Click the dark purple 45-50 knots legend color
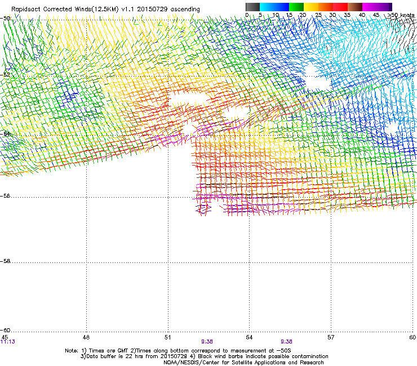The image size is (417, 366). click(384, 7)
